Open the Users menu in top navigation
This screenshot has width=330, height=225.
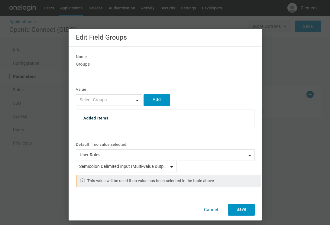49,8
